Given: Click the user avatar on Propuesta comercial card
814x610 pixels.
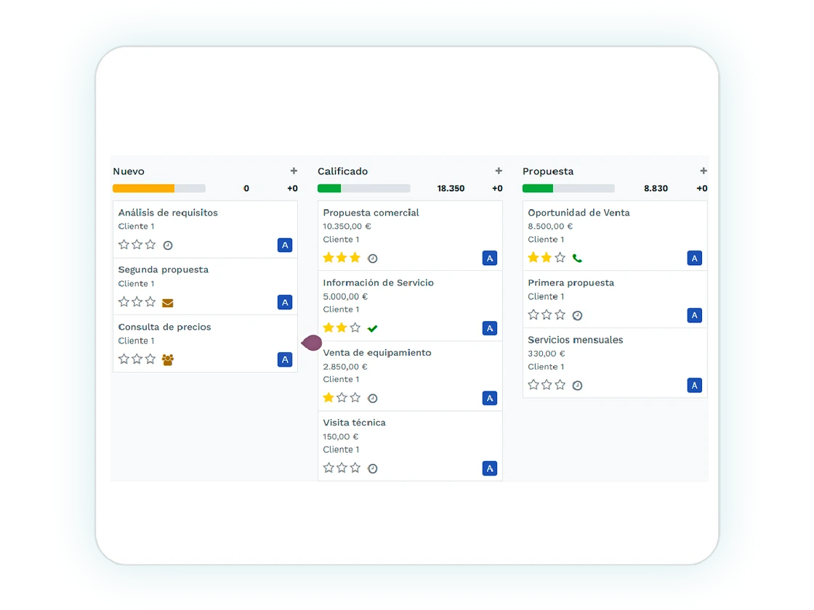Looking at the screenshot, I should [x=490, y=259].
